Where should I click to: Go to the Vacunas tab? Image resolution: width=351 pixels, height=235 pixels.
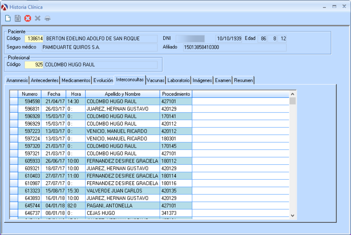pos(155,80)
